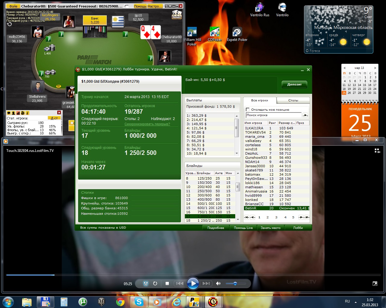The height and width of the screenshot is (308, 386).
Task: Open the Ventrilo desktop shortcut
Action: coord(282,10)
